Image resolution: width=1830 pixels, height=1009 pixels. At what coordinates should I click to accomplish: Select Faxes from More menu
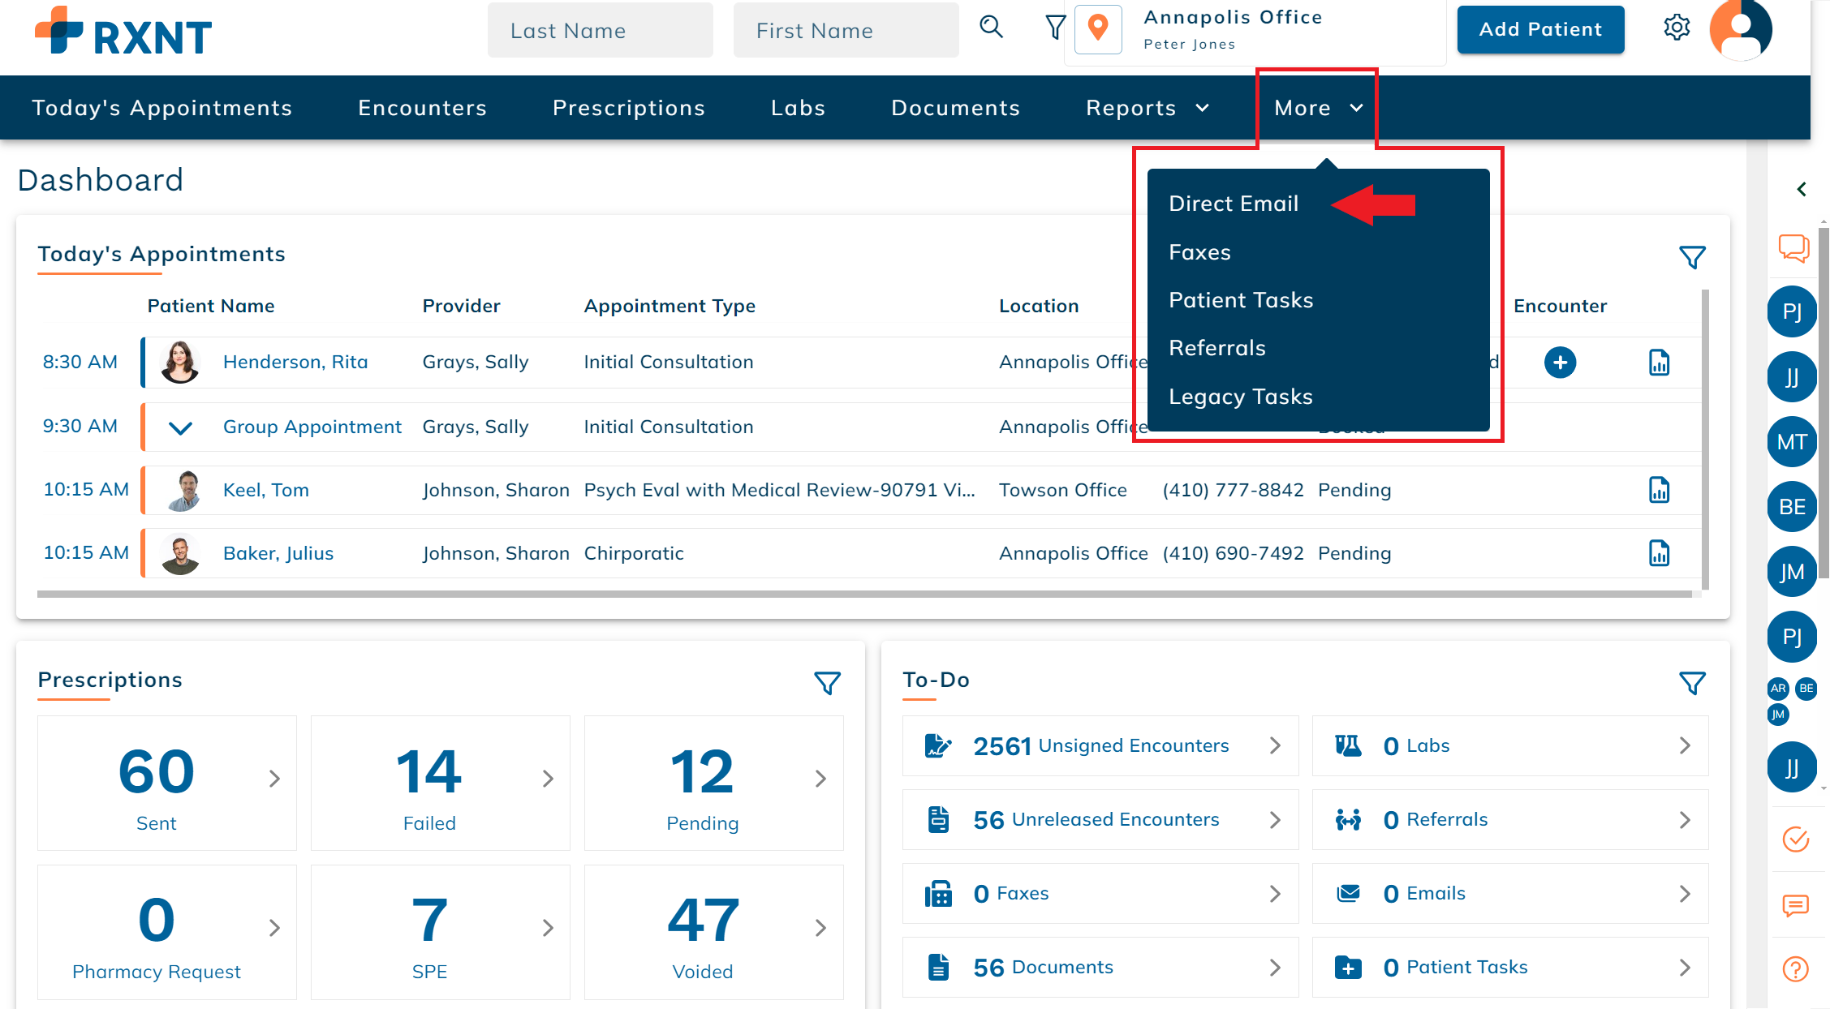[x=1199, y=252]
